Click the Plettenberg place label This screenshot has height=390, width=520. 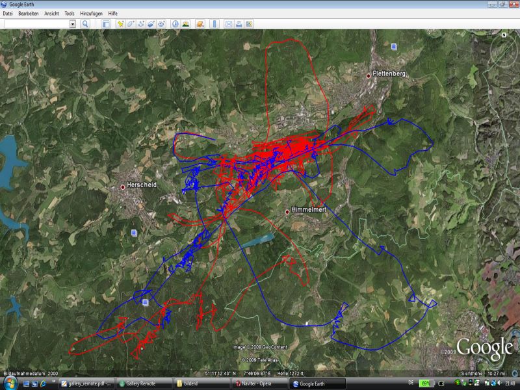[x=389, y=74]
